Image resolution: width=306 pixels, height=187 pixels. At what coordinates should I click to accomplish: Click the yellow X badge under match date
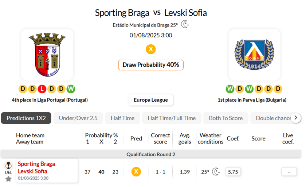(151, 49)
